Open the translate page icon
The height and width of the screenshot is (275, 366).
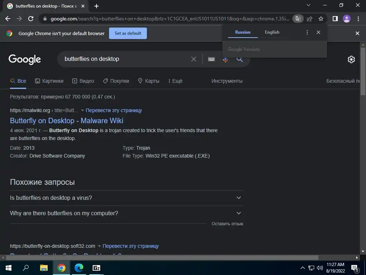pyautogui.click(x=298, y=19)
